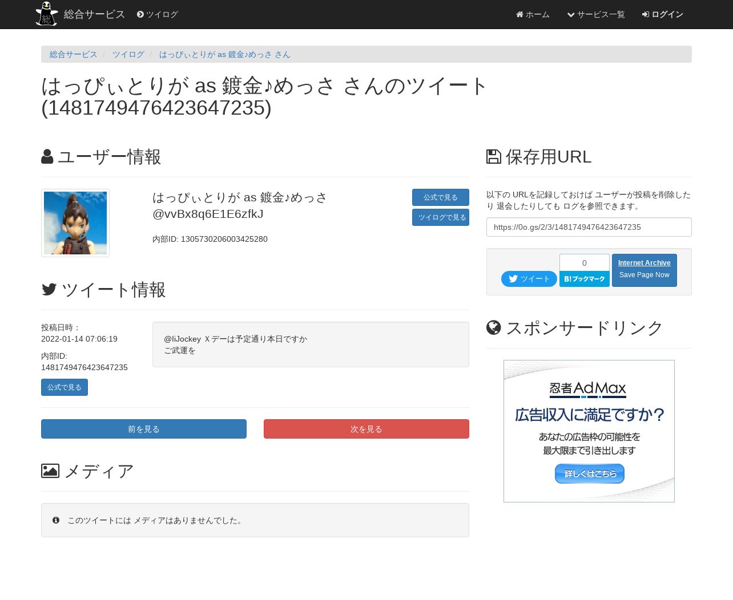This screenshot has height=600, width=733.
Task: Click the Hatena bookmark count box
Action: tap(585, 263)
